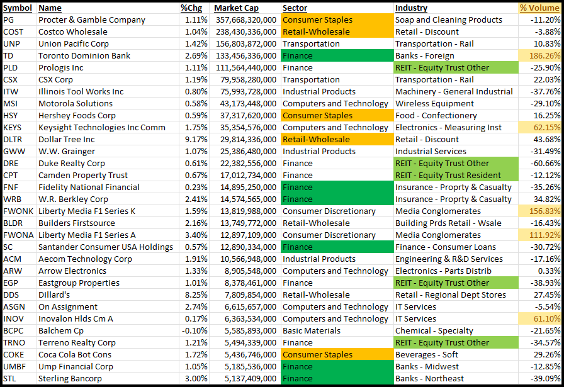Select the 111.92% volume cell
Screen dimensions: 564x387
tap(539, 235)
